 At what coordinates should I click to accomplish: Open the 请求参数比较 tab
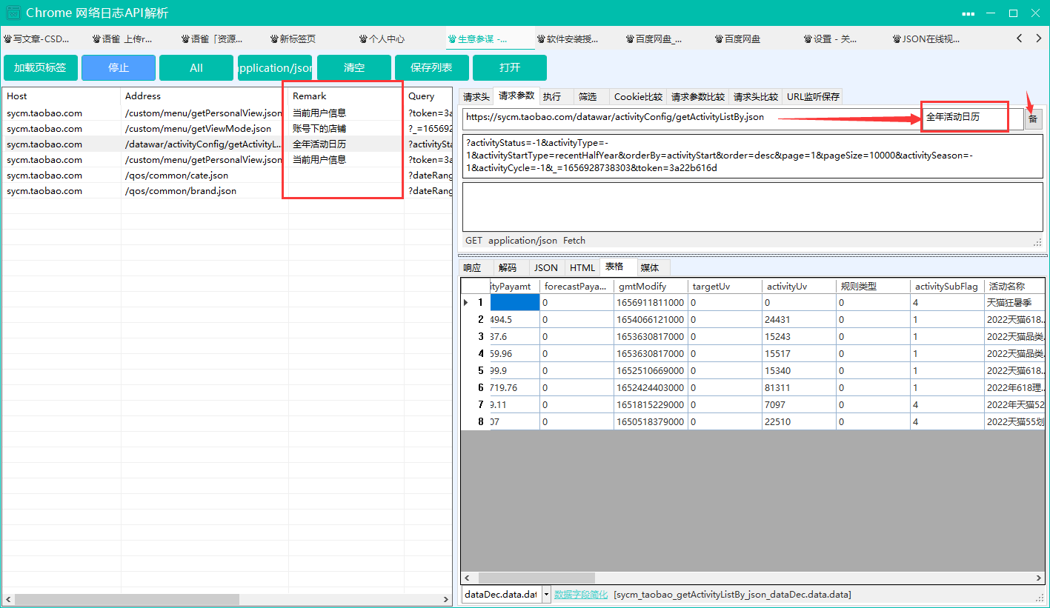pos(698,97)
